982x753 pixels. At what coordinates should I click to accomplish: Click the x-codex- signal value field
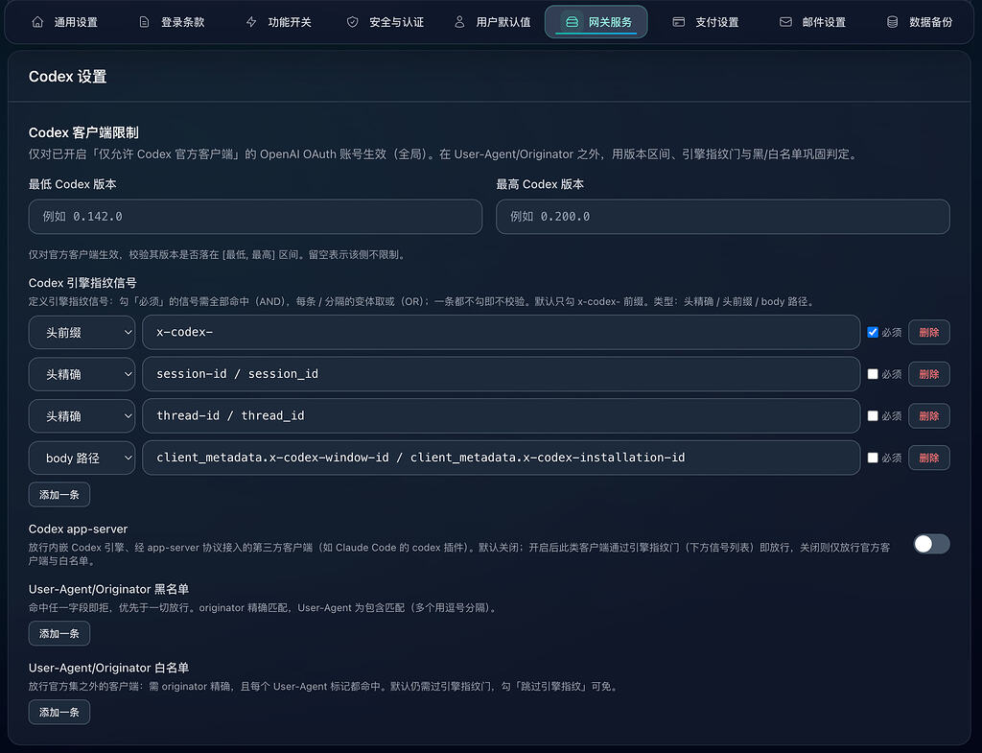pos(501,332)
